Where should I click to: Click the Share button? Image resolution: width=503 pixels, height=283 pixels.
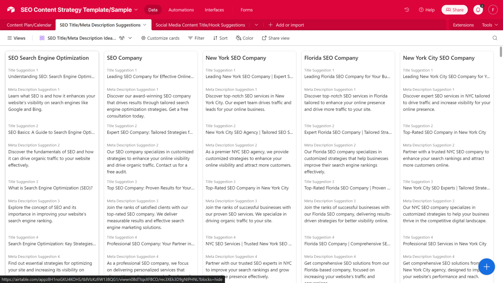[454, 10]
